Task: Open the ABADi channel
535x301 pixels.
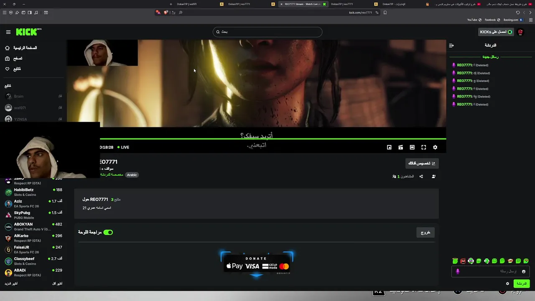Action: 33,273
